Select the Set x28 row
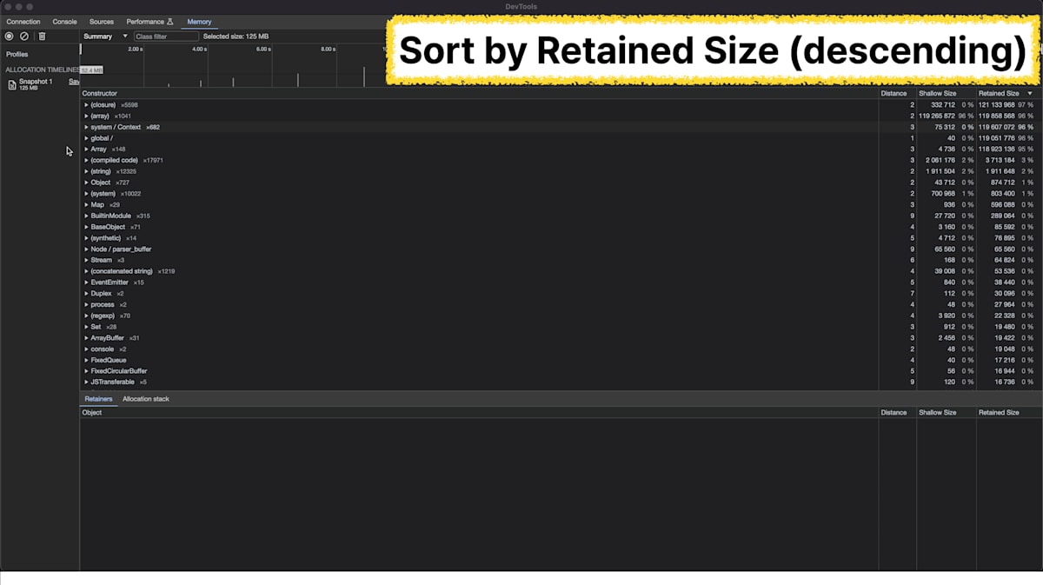 560,327
